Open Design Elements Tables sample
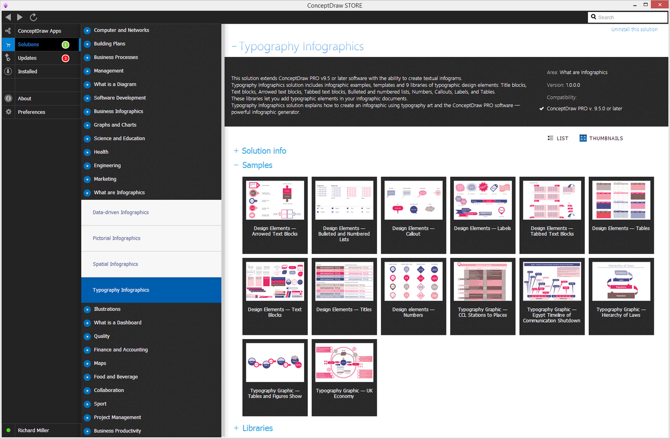This screenshot has width=670, height=439. coord(621,215)
